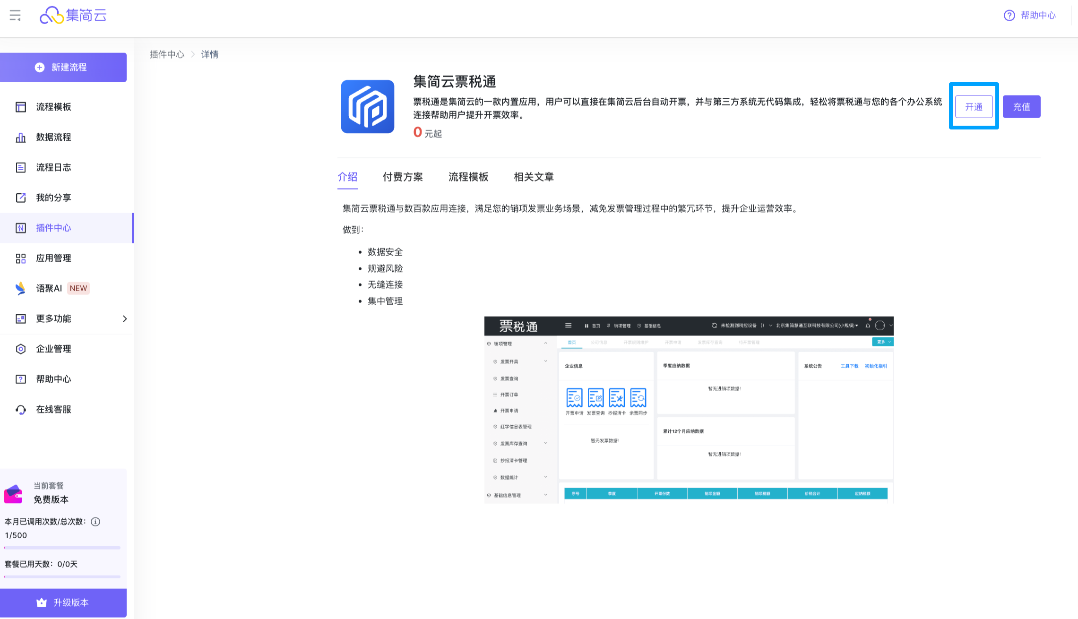Viewport: 1078px width, 619px height.
Task: Click the 票税通 product screenshot
Action: [x=689, y=410]
